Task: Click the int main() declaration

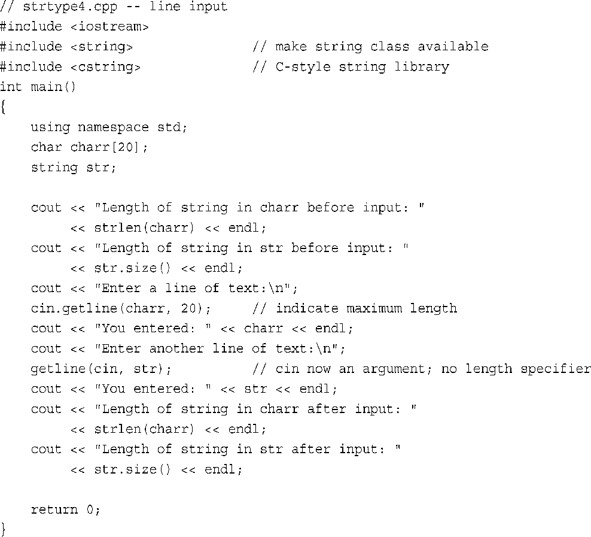Action: click(x=38, y=87)
